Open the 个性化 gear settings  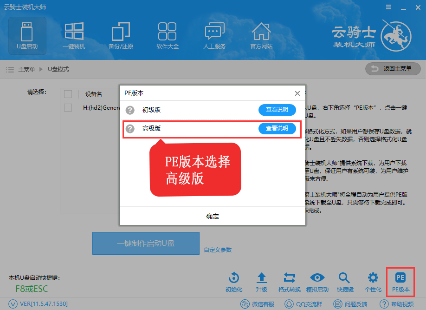(373, 282)
